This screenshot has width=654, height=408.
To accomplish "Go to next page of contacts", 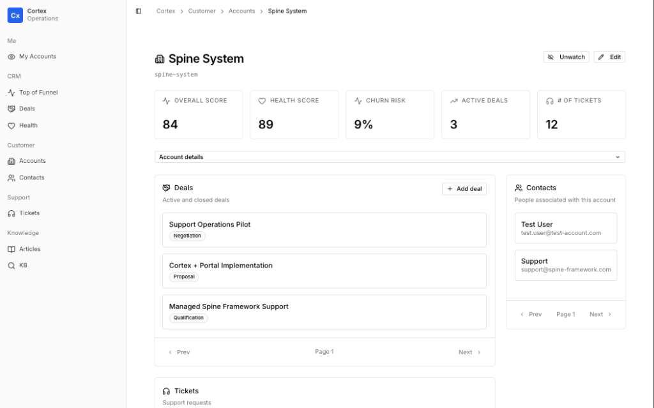I will [600, 315].
